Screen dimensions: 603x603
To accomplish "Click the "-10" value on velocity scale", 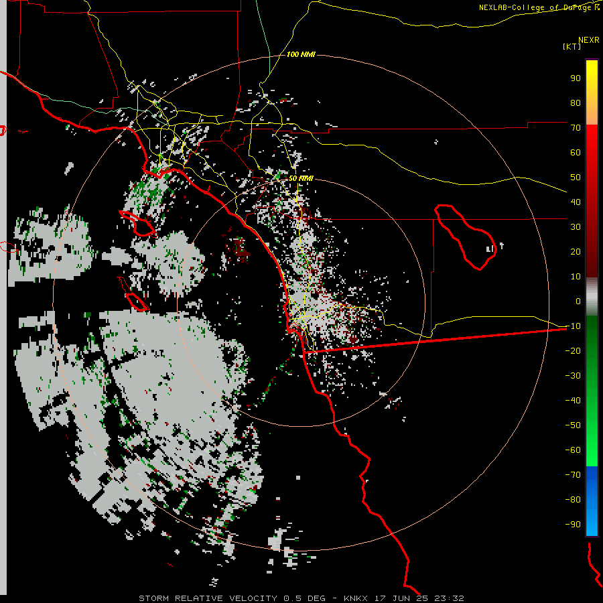I will 573,326.
